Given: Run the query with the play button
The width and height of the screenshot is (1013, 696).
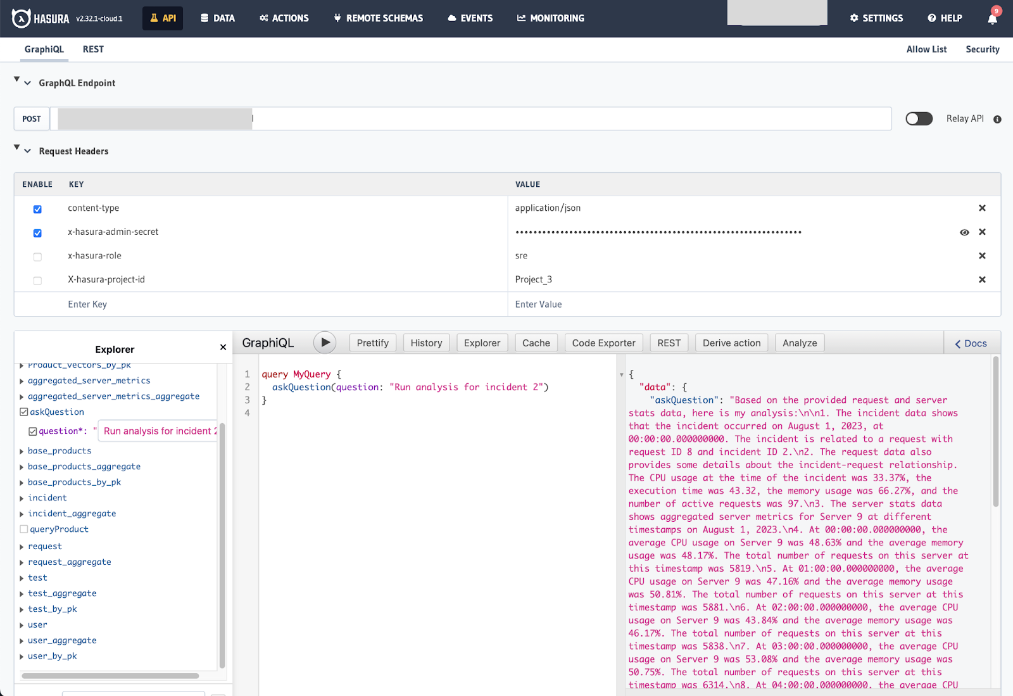Looking at the screenshot, I should coord(325,343).
